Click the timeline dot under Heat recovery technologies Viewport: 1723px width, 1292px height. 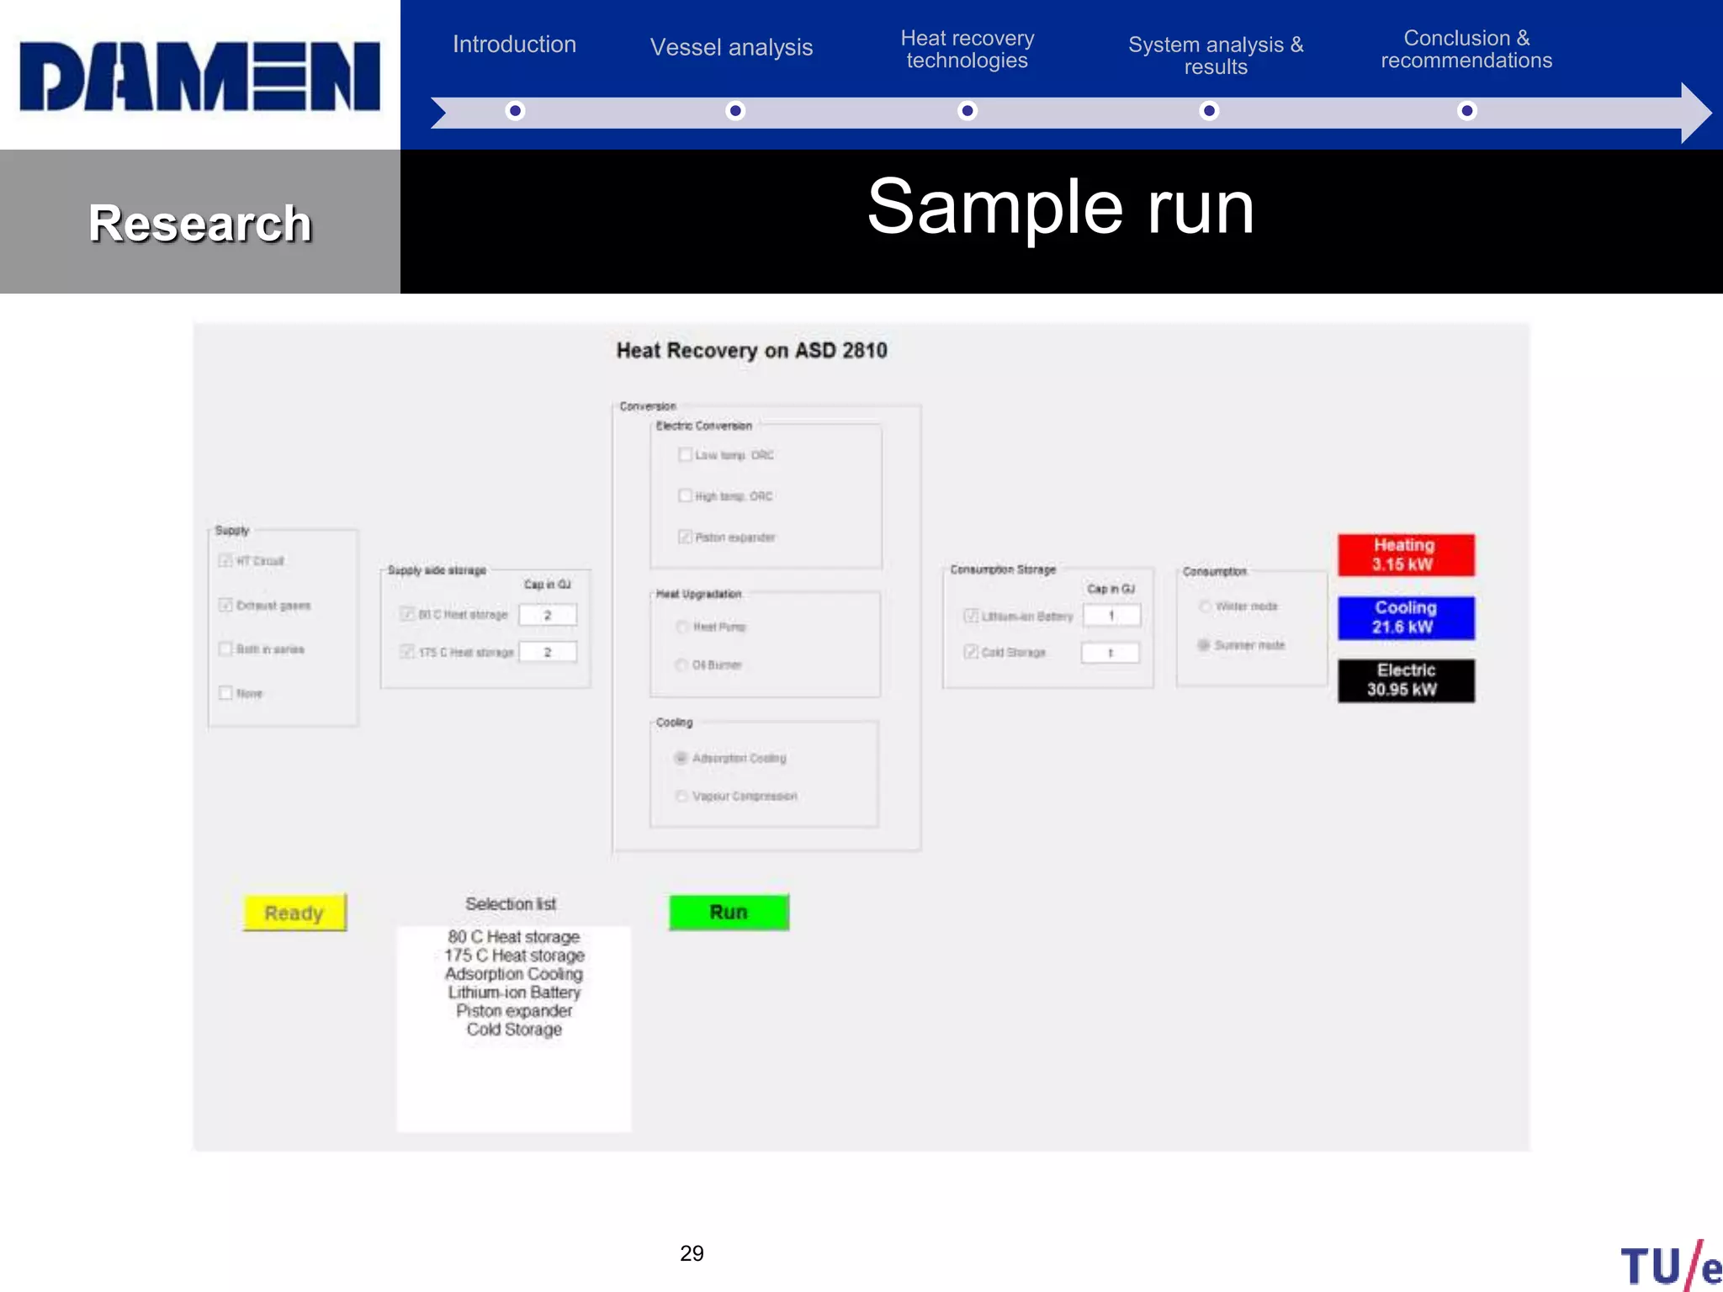(x=968, y=111)
